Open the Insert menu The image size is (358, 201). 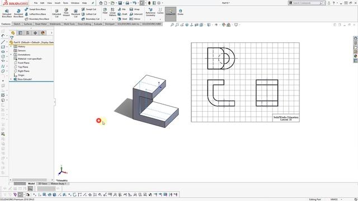tap(57, 3)
